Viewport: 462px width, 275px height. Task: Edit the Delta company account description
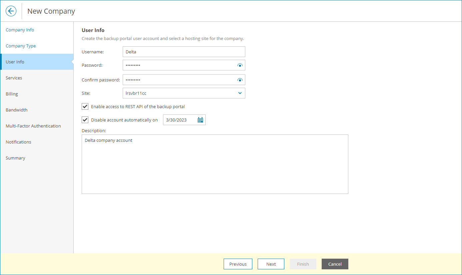click(x=215, y=164)
